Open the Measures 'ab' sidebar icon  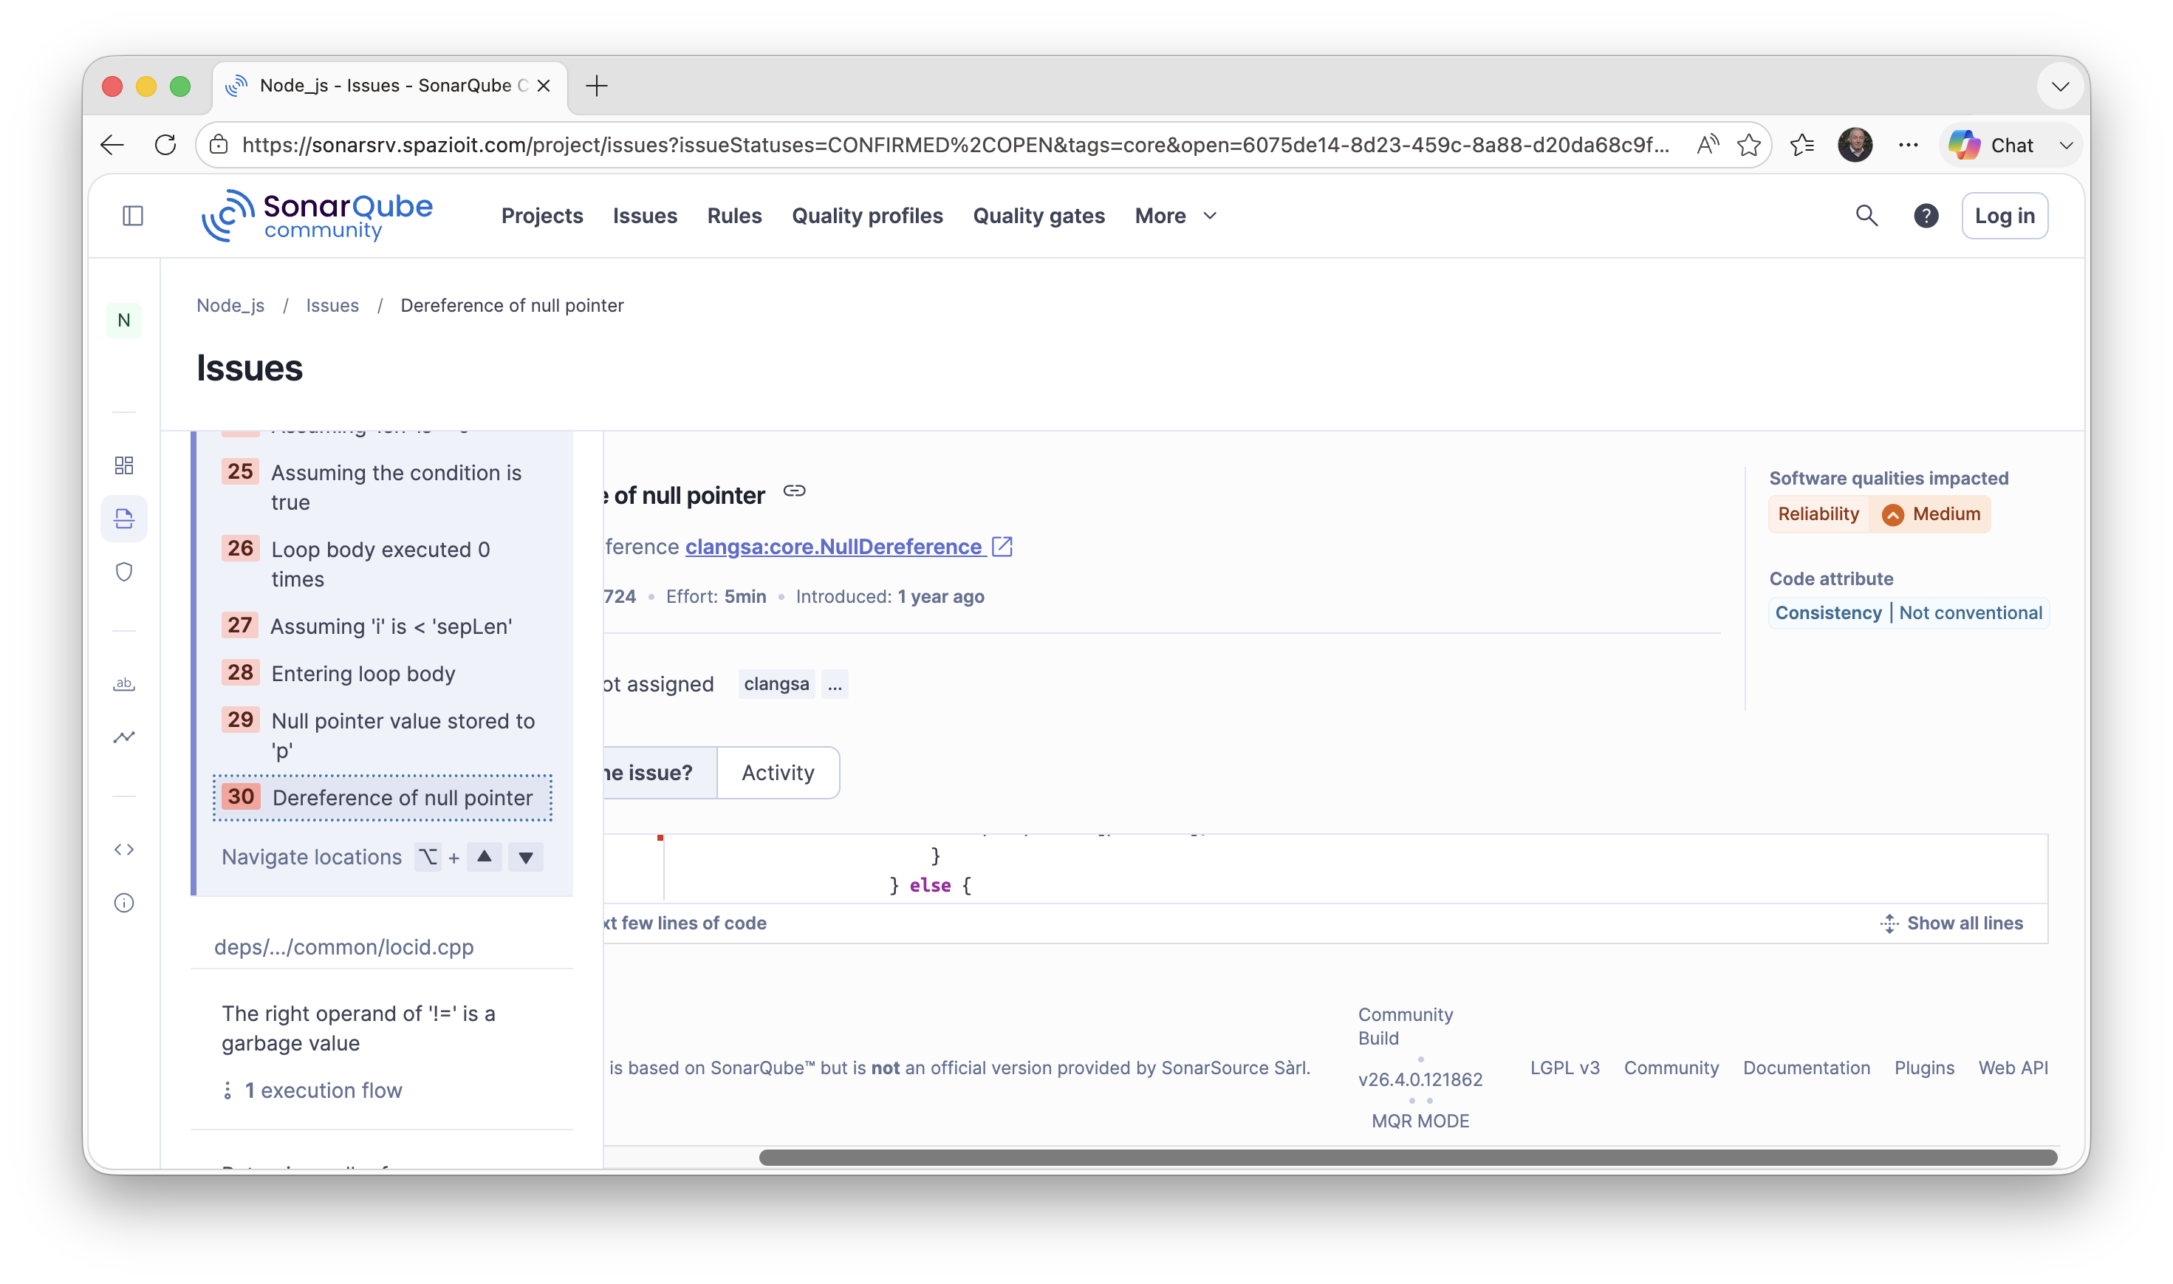pos(123,683)
